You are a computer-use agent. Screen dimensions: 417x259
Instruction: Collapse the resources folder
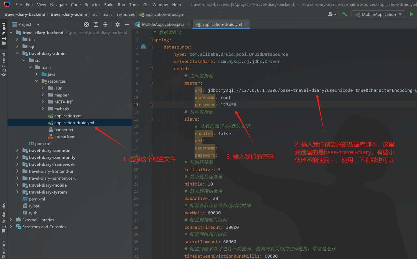(36, 81)
